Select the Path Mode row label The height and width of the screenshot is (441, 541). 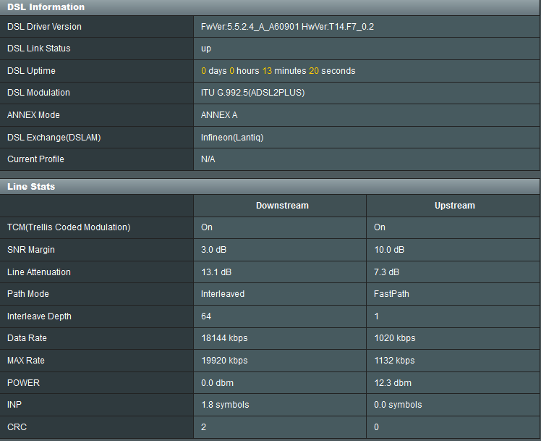(x=28, y=294)
